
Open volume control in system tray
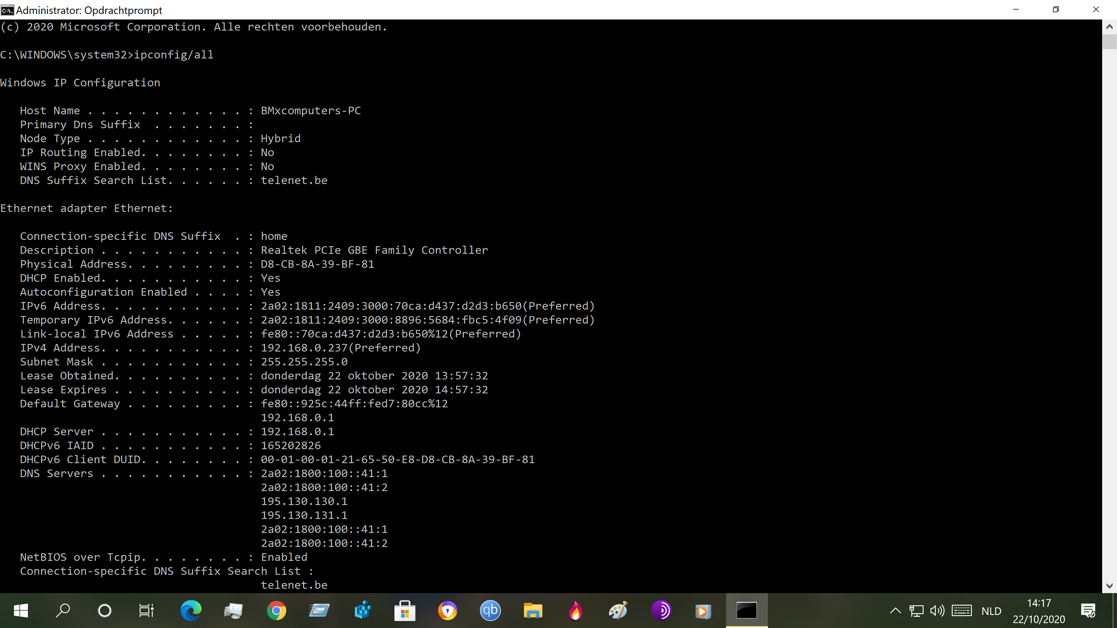pos(938,611)
